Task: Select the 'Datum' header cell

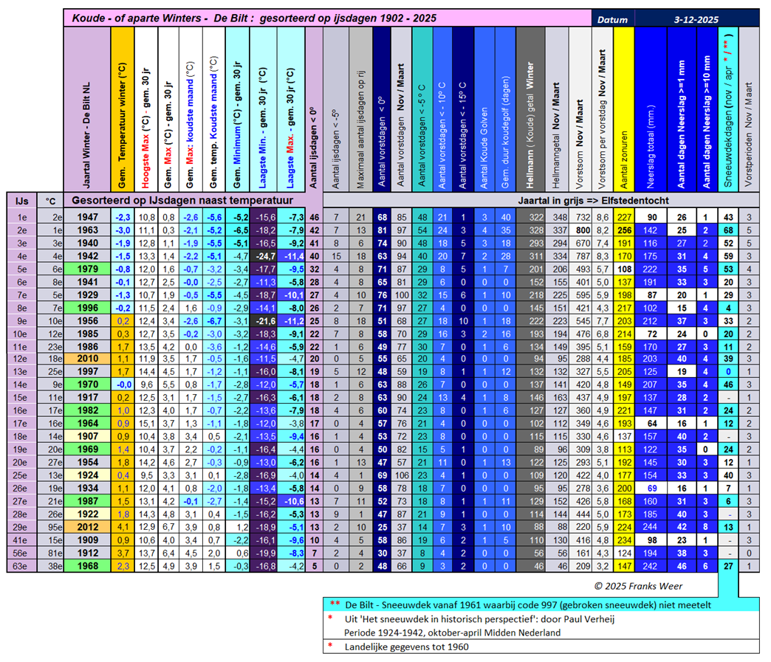Action: click(612, 19)
